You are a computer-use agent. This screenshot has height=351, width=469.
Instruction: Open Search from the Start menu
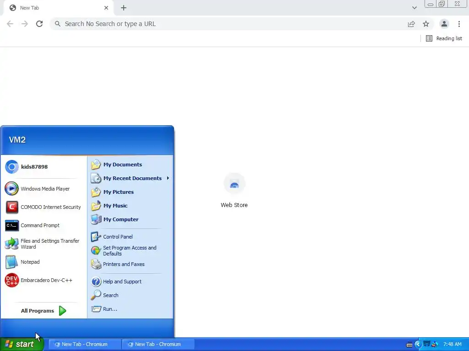click(x=131, y=295)
